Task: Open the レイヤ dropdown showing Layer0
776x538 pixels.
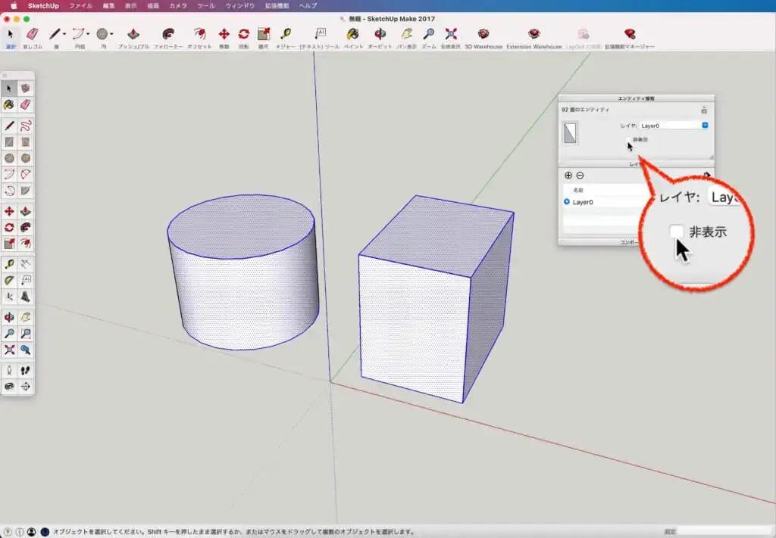Action: click(674, 126)
